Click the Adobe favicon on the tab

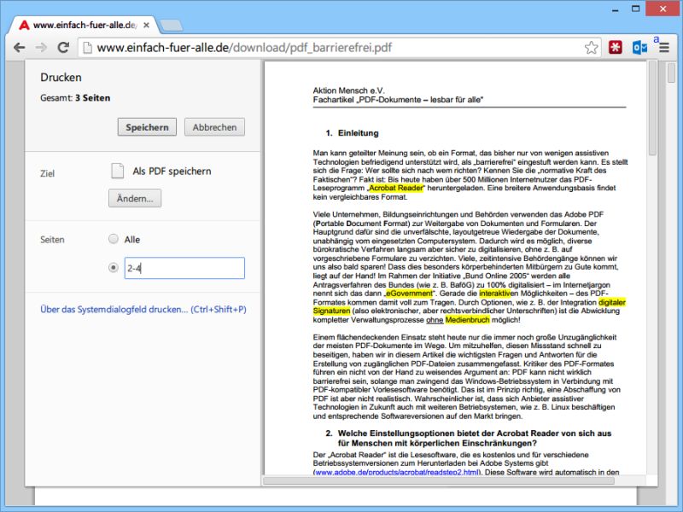[x=25, y=26]
